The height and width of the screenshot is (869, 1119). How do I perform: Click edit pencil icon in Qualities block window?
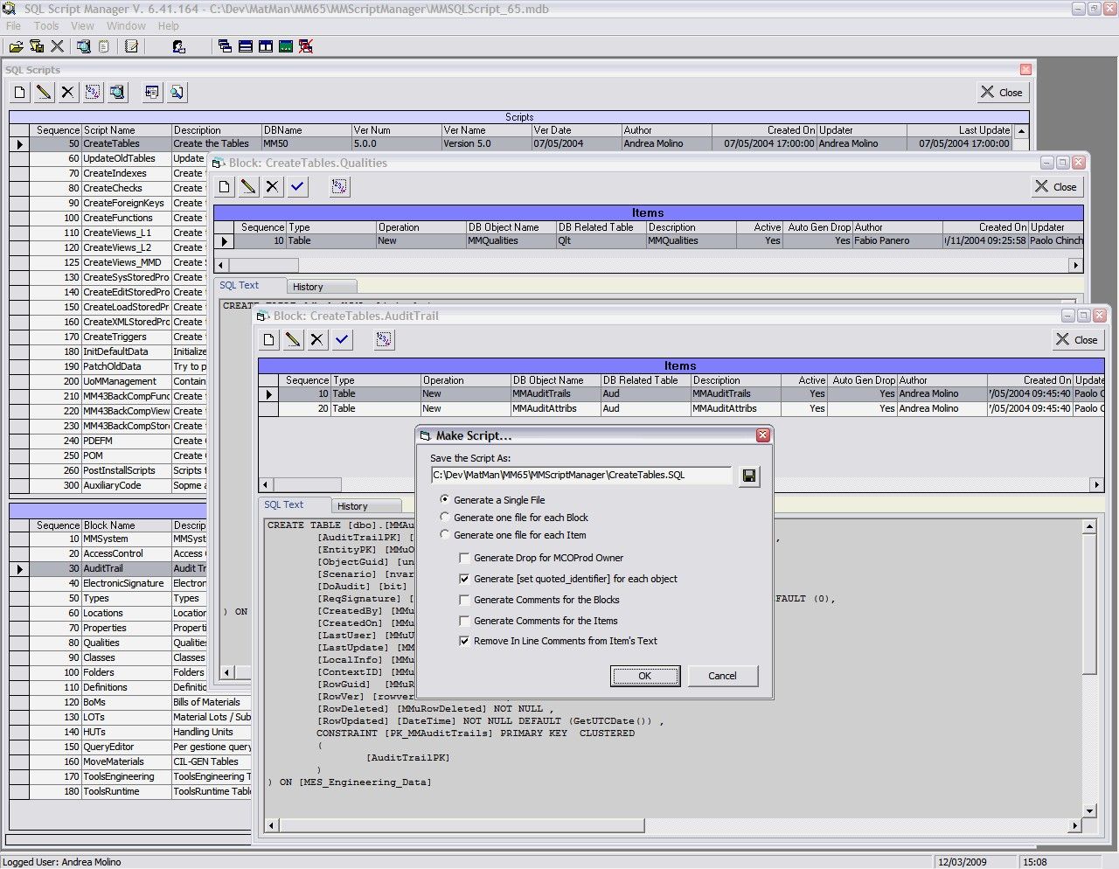(248, 186)
